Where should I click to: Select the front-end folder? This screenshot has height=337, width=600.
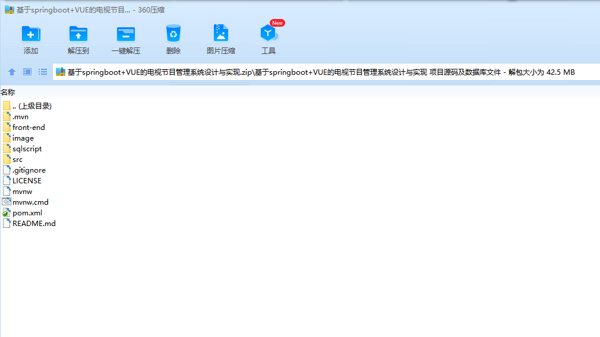click(x=24, y=127)
